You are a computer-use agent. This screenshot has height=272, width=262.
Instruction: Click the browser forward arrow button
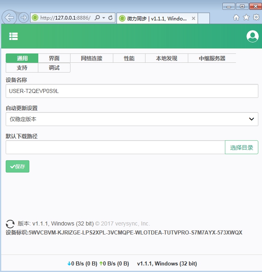pyautogui.click(x=24, y=18)
